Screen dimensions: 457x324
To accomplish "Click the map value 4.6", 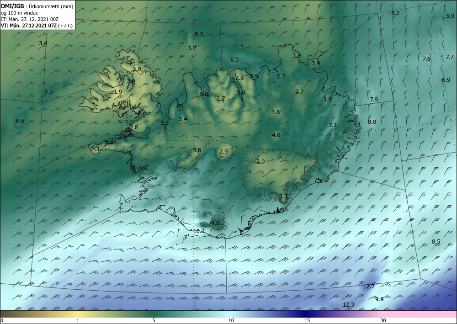I will [x=215, y=223].
